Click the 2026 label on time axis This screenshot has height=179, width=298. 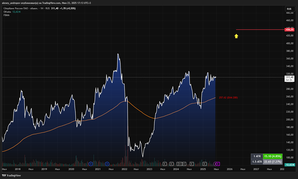229,169
